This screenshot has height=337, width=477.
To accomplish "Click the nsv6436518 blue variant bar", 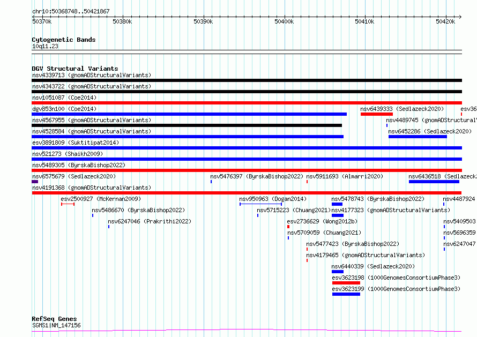I will [x=434, y=182].
